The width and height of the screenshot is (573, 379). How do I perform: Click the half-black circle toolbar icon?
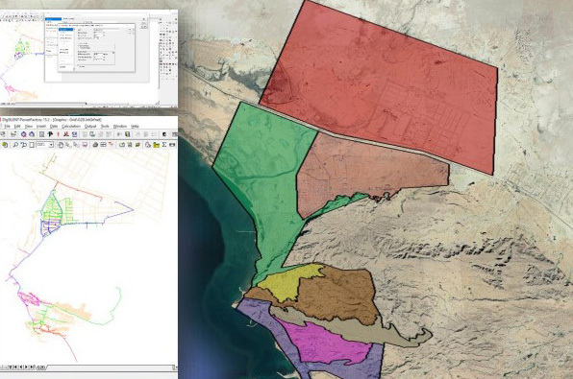tap(164, 134)
